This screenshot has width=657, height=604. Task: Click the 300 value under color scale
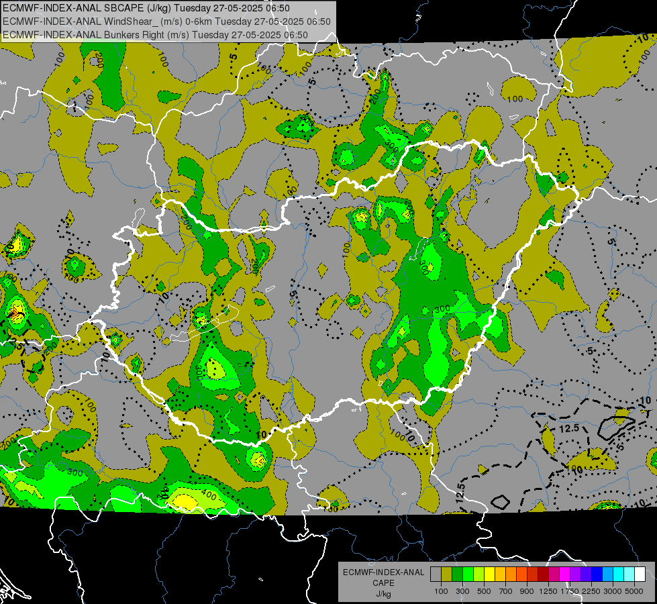pos(462,591)
